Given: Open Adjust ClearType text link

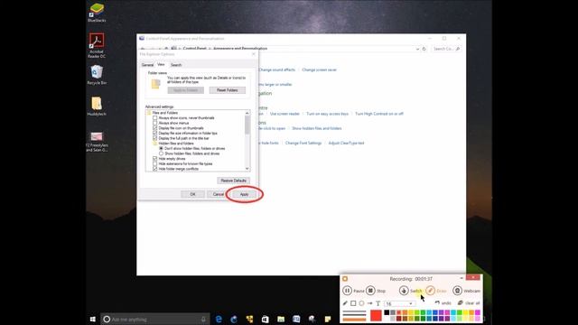Looking at the screenshot, I should pos(346,143).
